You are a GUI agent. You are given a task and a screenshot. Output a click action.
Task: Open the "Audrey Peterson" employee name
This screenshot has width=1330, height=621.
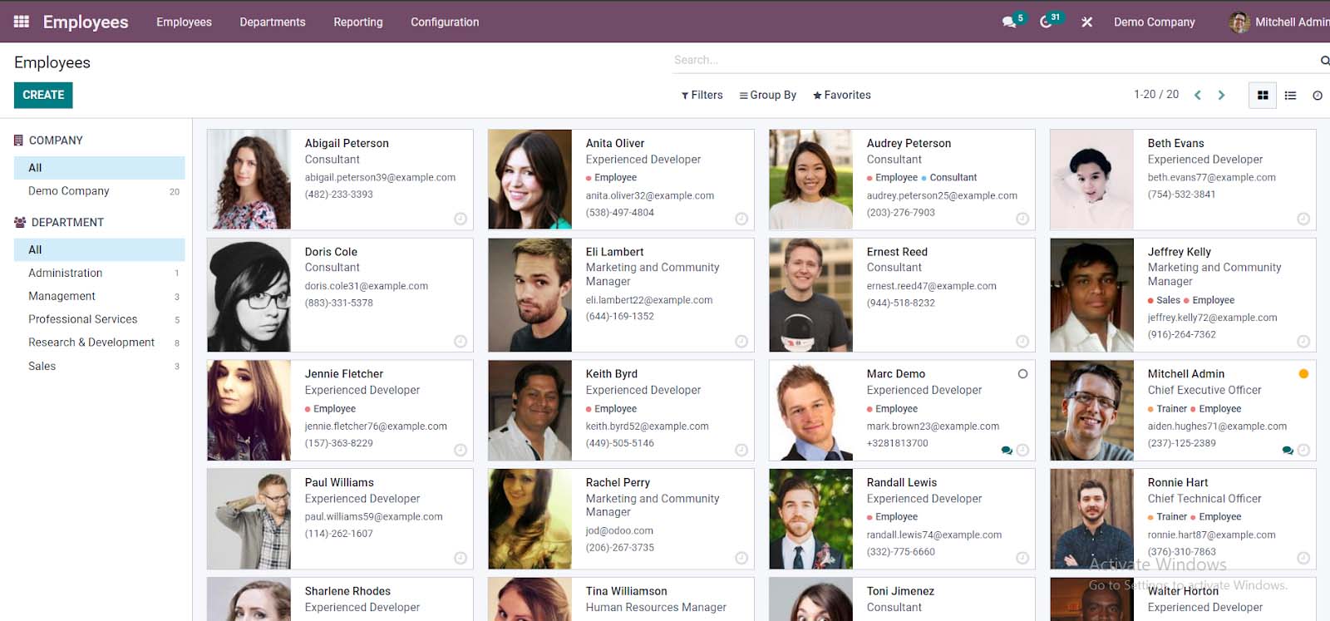(x=909, y=143)
